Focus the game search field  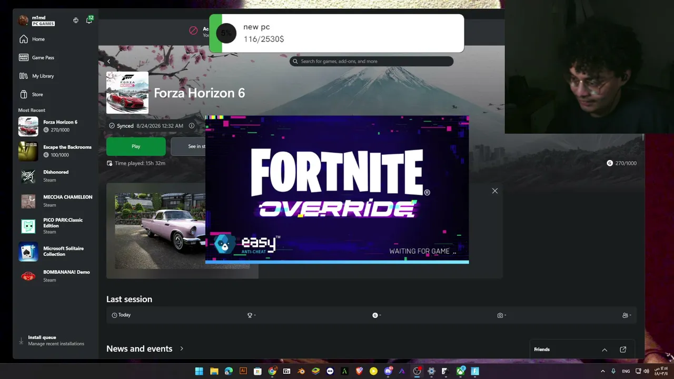click(x=371, y=61)
